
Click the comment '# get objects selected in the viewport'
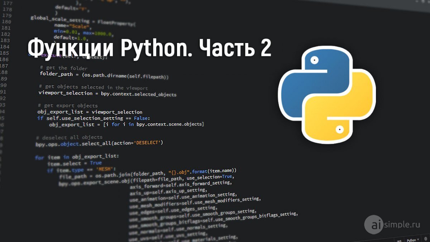93,87
